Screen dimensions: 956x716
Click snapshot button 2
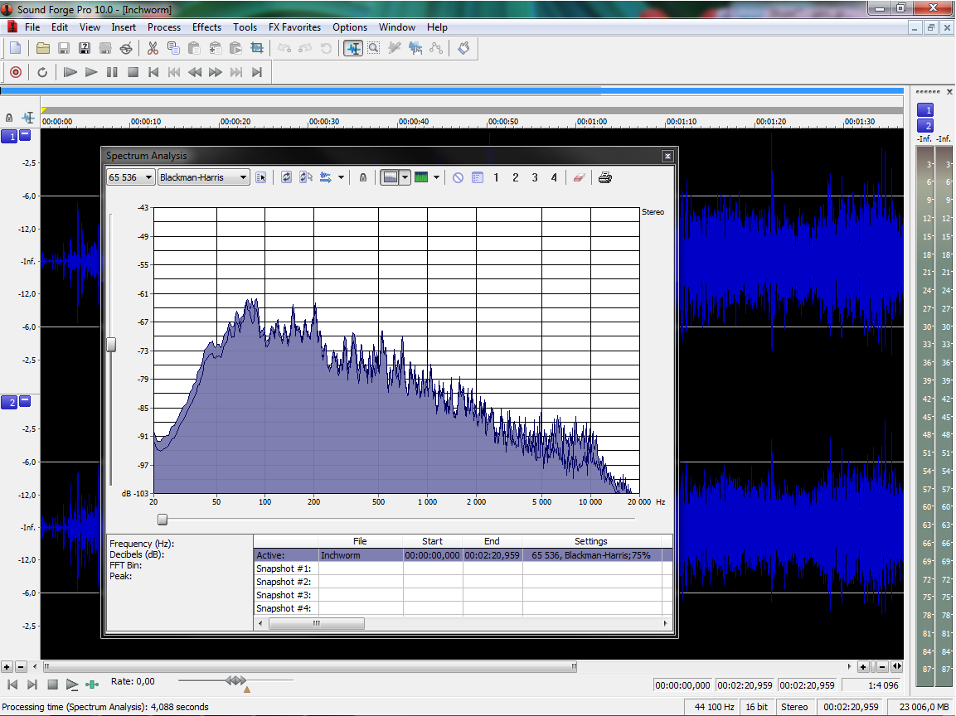coord(516,177)
